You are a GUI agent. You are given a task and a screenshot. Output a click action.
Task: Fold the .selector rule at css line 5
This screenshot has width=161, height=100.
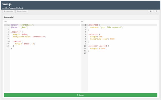(87, 34)
